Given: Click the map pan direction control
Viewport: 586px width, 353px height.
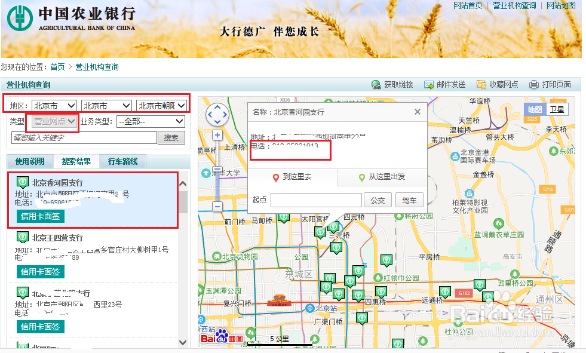Looking at the screenshot, I should pyautogui.click(x=217, y=114).
